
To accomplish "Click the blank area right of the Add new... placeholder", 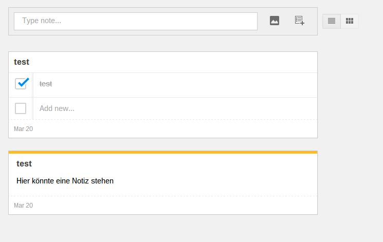I will 195,108.
